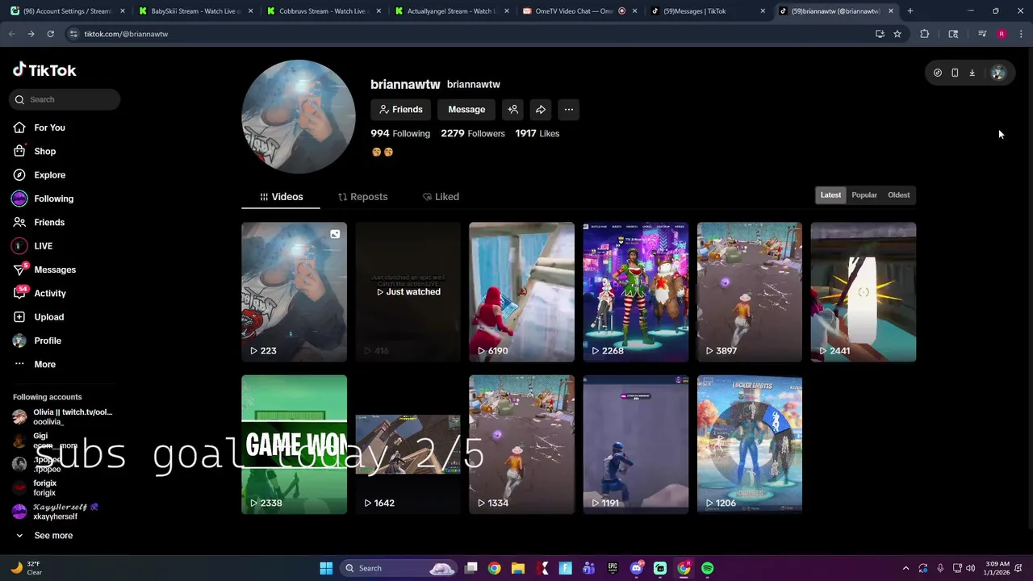Open the Windows Start menu
Image resolution: width=1033 pixels, height=581 pixels.
(x=326, y=568)
